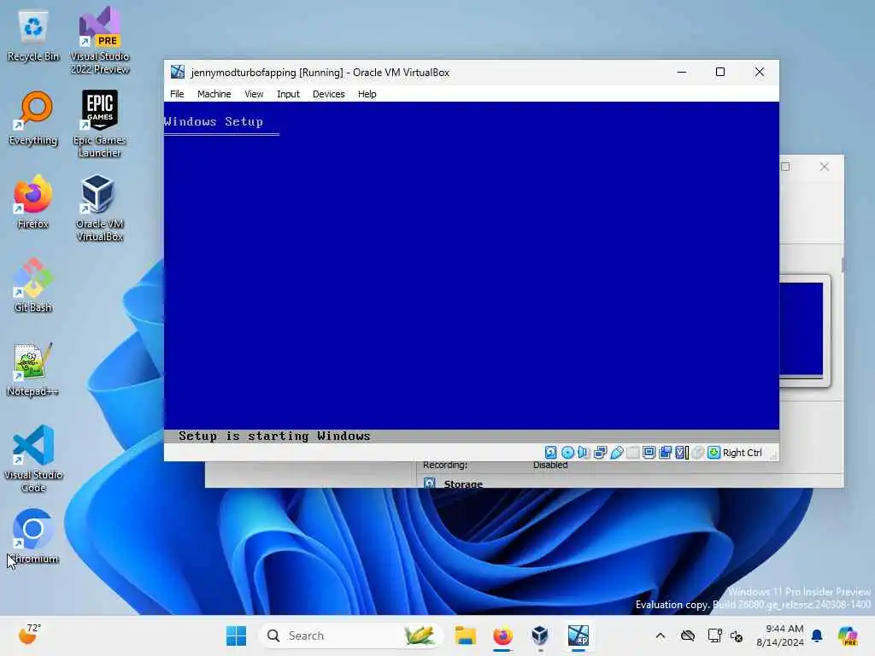Select the Storage section header in Manager
Viewport: 875px width, 656px height.
pyautogui.click(x=462, y=483)
